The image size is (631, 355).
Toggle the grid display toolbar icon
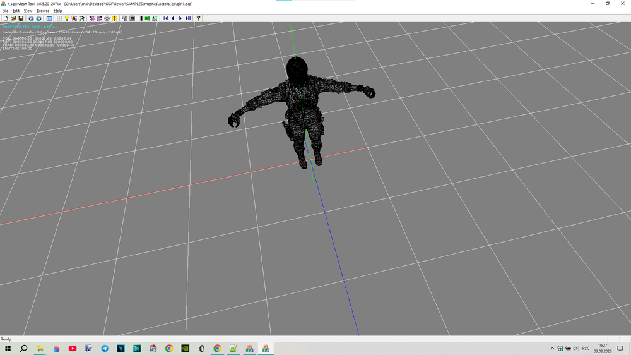(59, 18)
